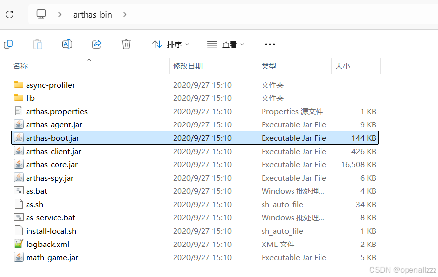The height and width of the screenshot is (277, 438).
Task: Click the async-profiler folder icon
Action: point(19,84)
